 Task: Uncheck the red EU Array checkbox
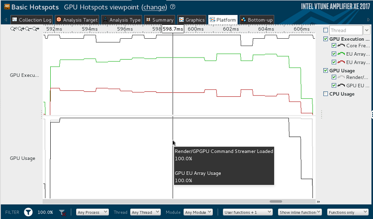coord(334,62)
